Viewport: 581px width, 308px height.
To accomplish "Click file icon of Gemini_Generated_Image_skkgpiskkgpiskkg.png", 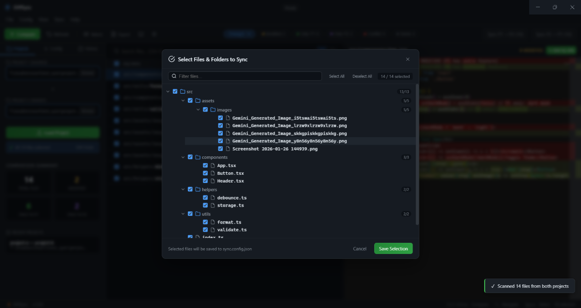I will point(228,133).
